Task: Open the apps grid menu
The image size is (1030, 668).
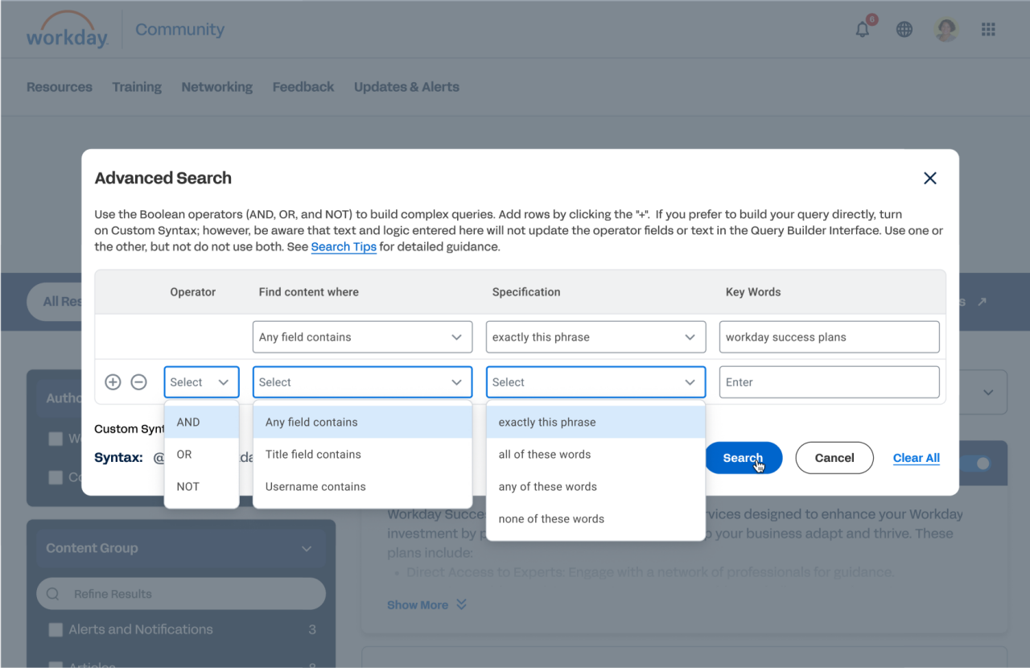Action: tap(988, 30)
